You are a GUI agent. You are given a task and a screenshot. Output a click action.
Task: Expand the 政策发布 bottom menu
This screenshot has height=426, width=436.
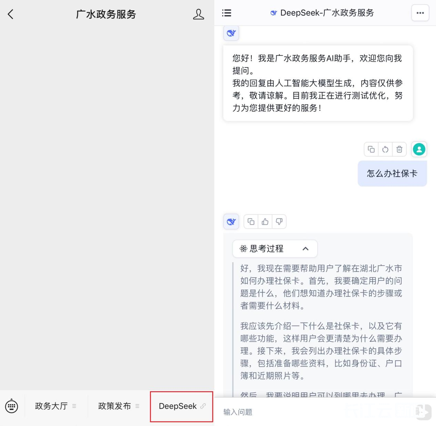118,406
